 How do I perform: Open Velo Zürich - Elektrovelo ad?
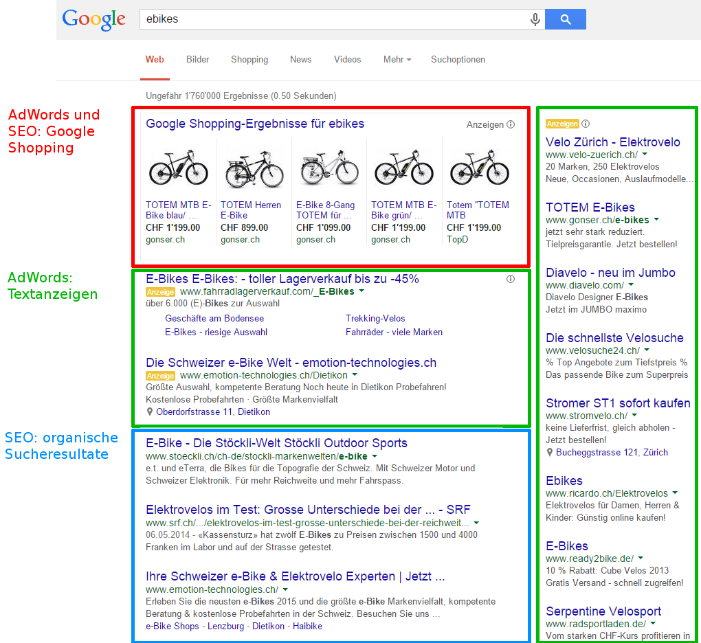(613, 142)
